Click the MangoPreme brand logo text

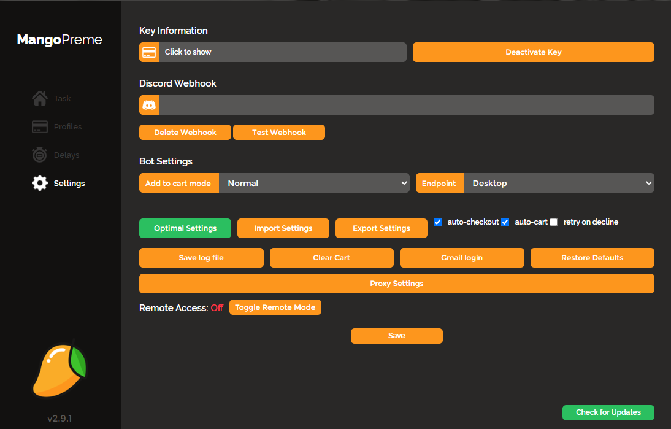[x=59, y=41]
